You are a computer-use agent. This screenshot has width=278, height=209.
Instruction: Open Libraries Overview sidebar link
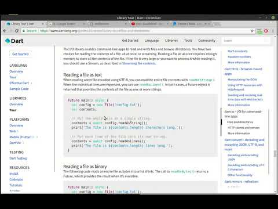[x=16, y=105]
